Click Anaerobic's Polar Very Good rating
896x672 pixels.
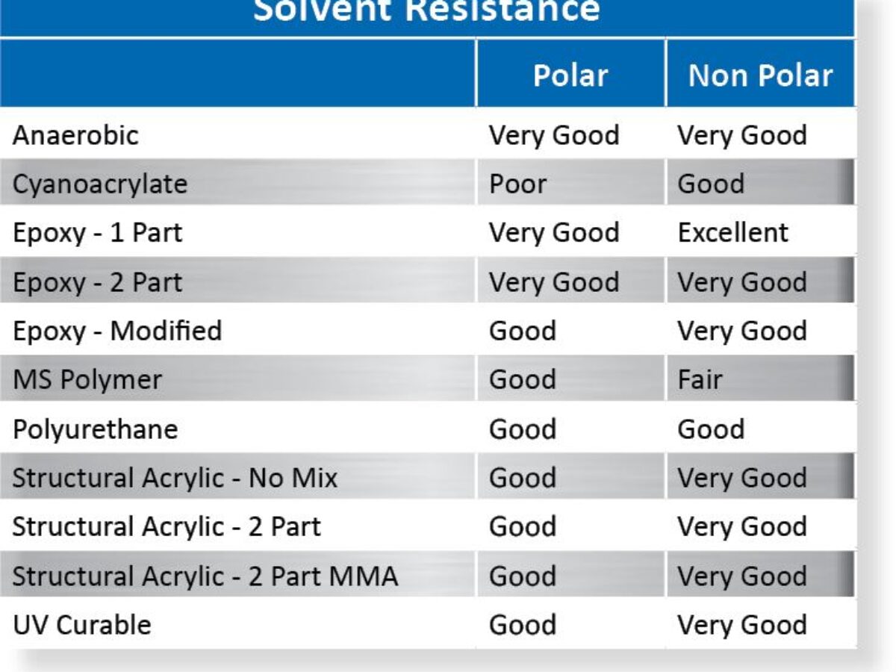(x=554, y=135)
